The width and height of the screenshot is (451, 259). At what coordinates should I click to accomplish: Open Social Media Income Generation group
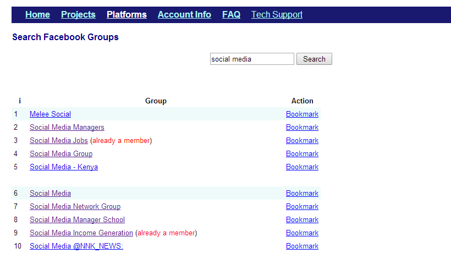tap(81, 233)
